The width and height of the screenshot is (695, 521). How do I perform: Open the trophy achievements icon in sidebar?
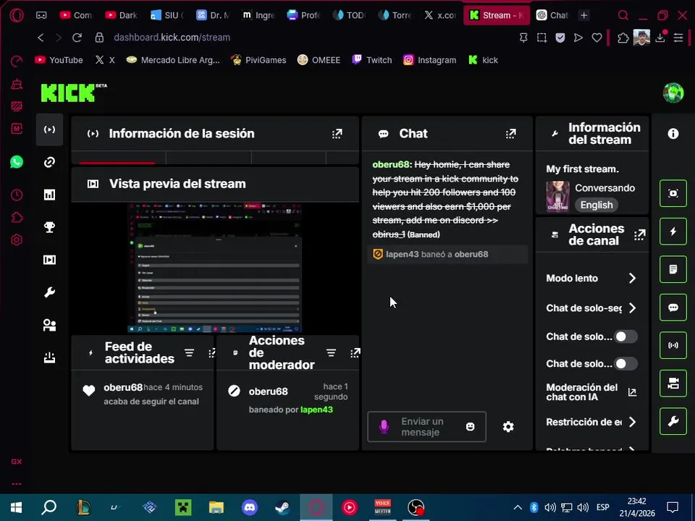click(49, 226)
